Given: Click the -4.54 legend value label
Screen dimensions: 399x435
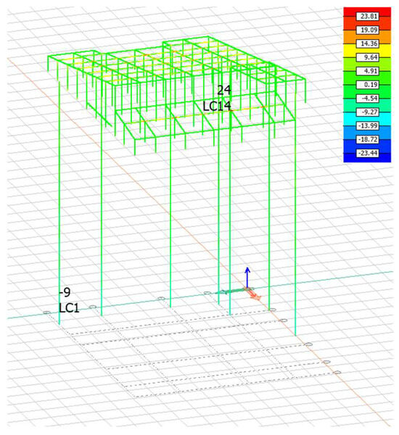Looking at the screenshot, I should click(368, 99).
